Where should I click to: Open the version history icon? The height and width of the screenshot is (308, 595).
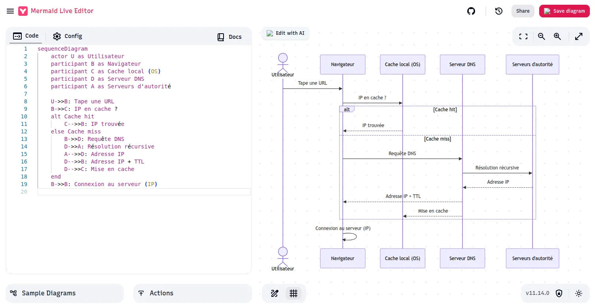[x=498, y=11]
